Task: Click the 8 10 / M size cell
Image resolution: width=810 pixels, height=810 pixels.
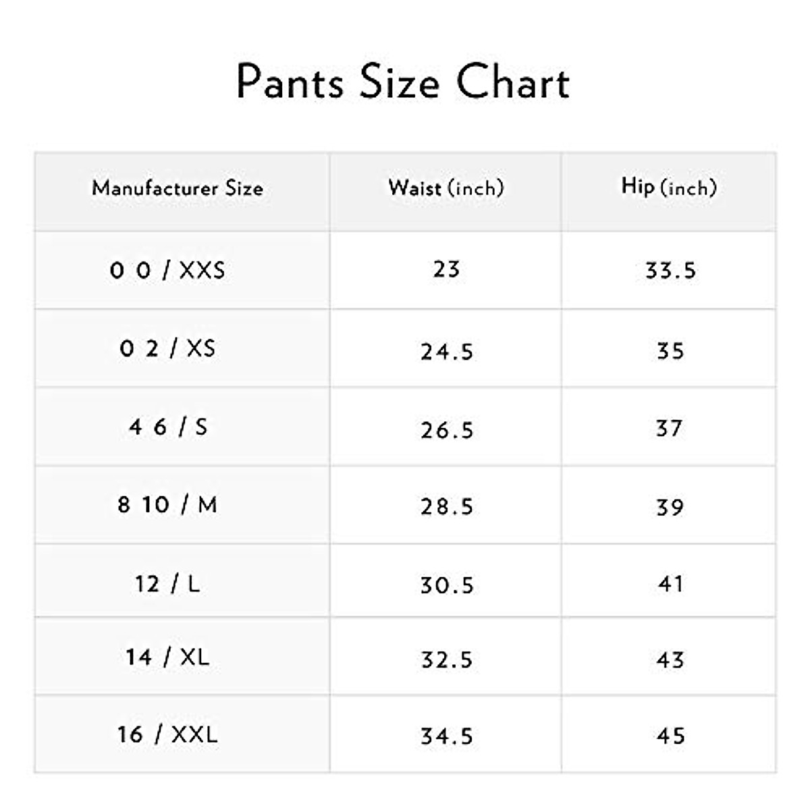Action: (167, 505)
